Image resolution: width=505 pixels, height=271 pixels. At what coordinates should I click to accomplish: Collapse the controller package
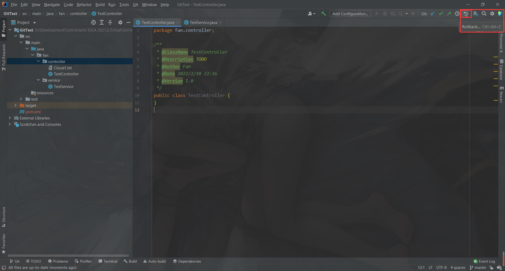tap(38, 61)
